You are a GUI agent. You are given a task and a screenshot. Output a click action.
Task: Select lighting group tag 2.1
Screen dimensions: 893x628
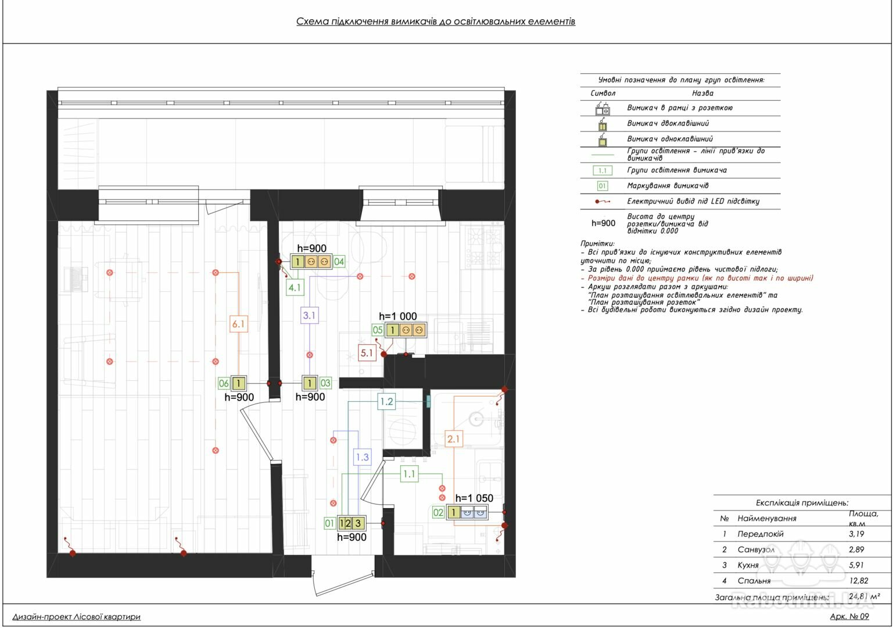454,439
